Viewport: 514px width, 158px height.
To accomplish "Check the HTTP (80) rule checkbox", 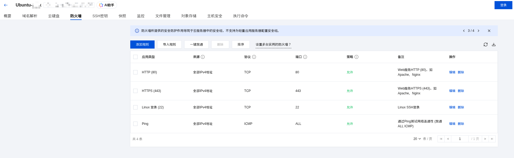I will click(x=135, y=72).
